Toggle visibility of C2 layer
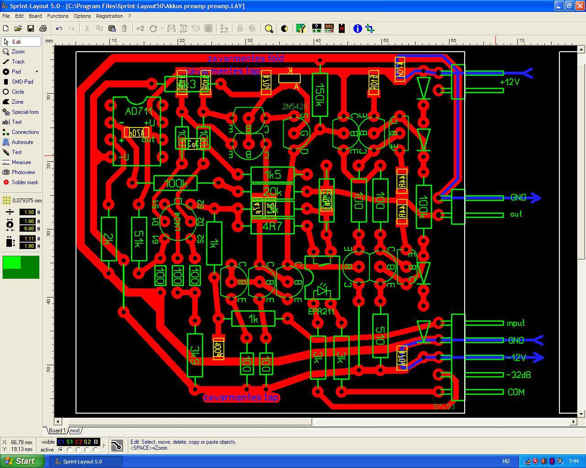The width and height of the screenshot is (586, 468). (x=78, y=442)
